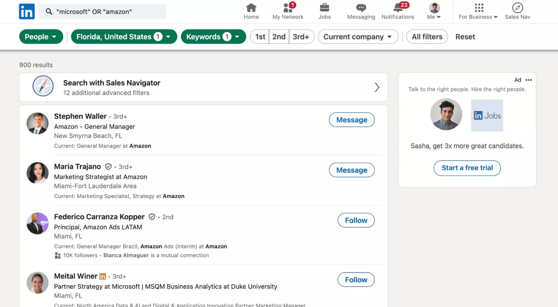Click the LinkedIn Jobs logo in ad
This screenshot has height=307, width=558.
487,116
